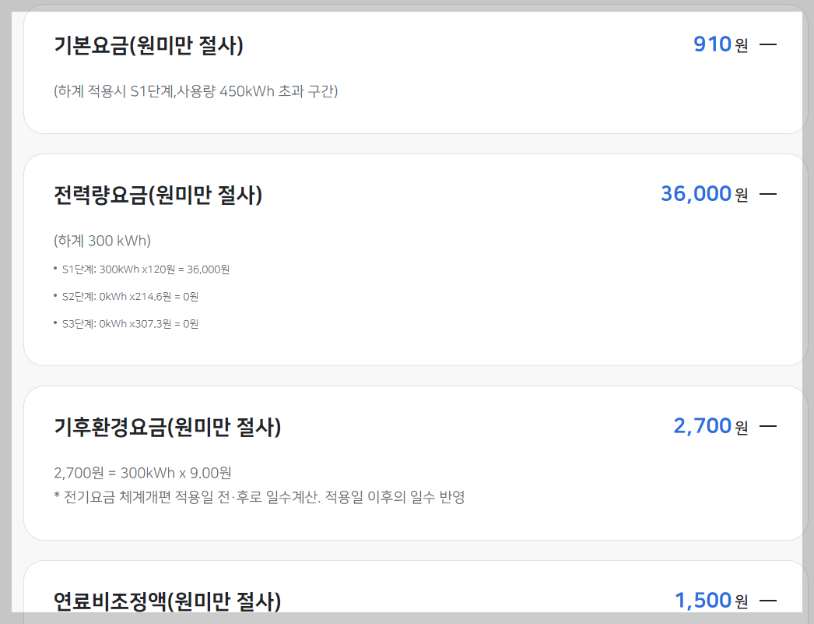Click the (하계 300 kWh) label text
The height and width of the screenshot is (624, 814).
[x=102, y=241]
